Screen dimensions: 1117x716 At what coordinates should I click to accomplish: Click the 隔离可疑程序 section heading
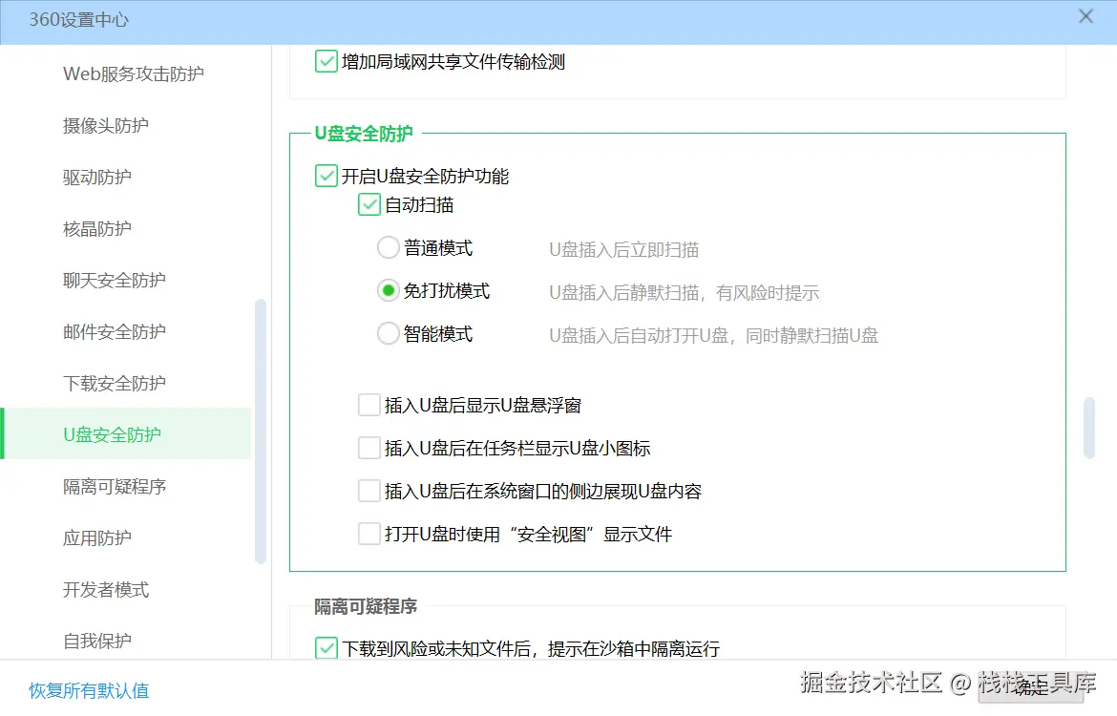pyautogui.click(x=366, y=606)
